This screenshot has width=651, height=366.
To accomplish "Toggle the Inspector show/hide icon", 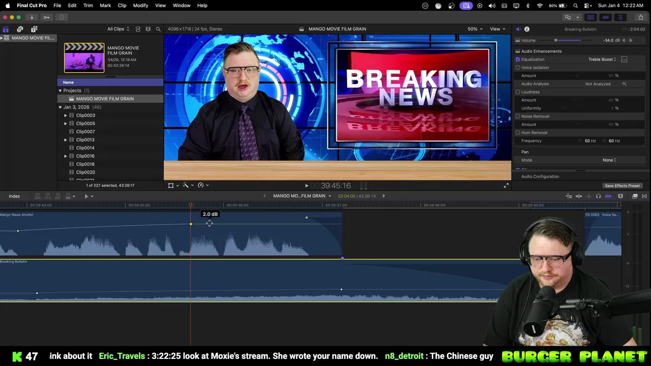I will 620,17.
